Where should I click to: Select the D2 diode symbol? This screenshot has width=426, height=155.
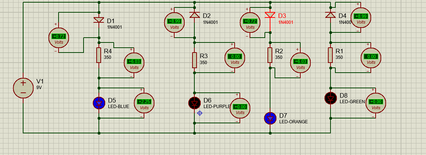pyautogui.click(x=194, y=15)
